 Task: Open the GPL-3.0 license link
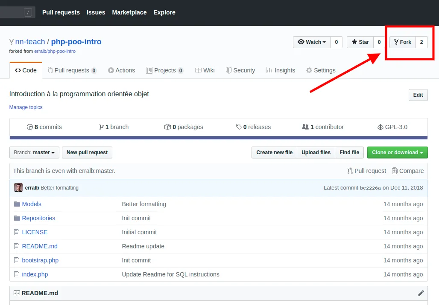[x=392, y=127]
